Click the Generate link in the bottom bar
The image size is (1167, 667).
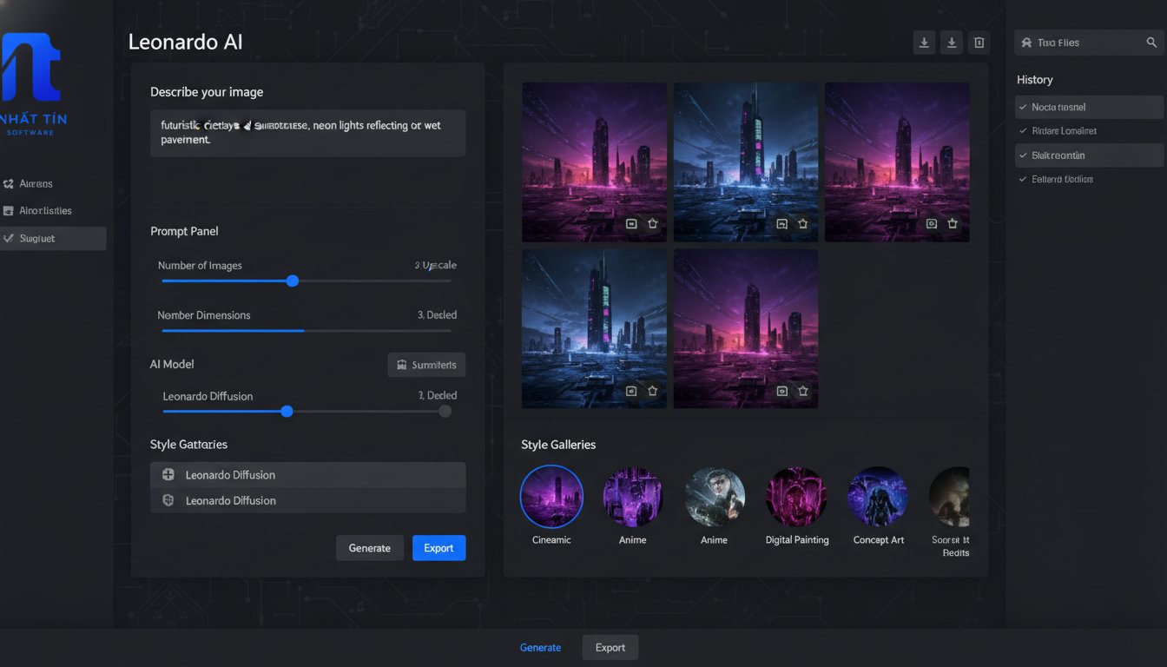[540, 648]
